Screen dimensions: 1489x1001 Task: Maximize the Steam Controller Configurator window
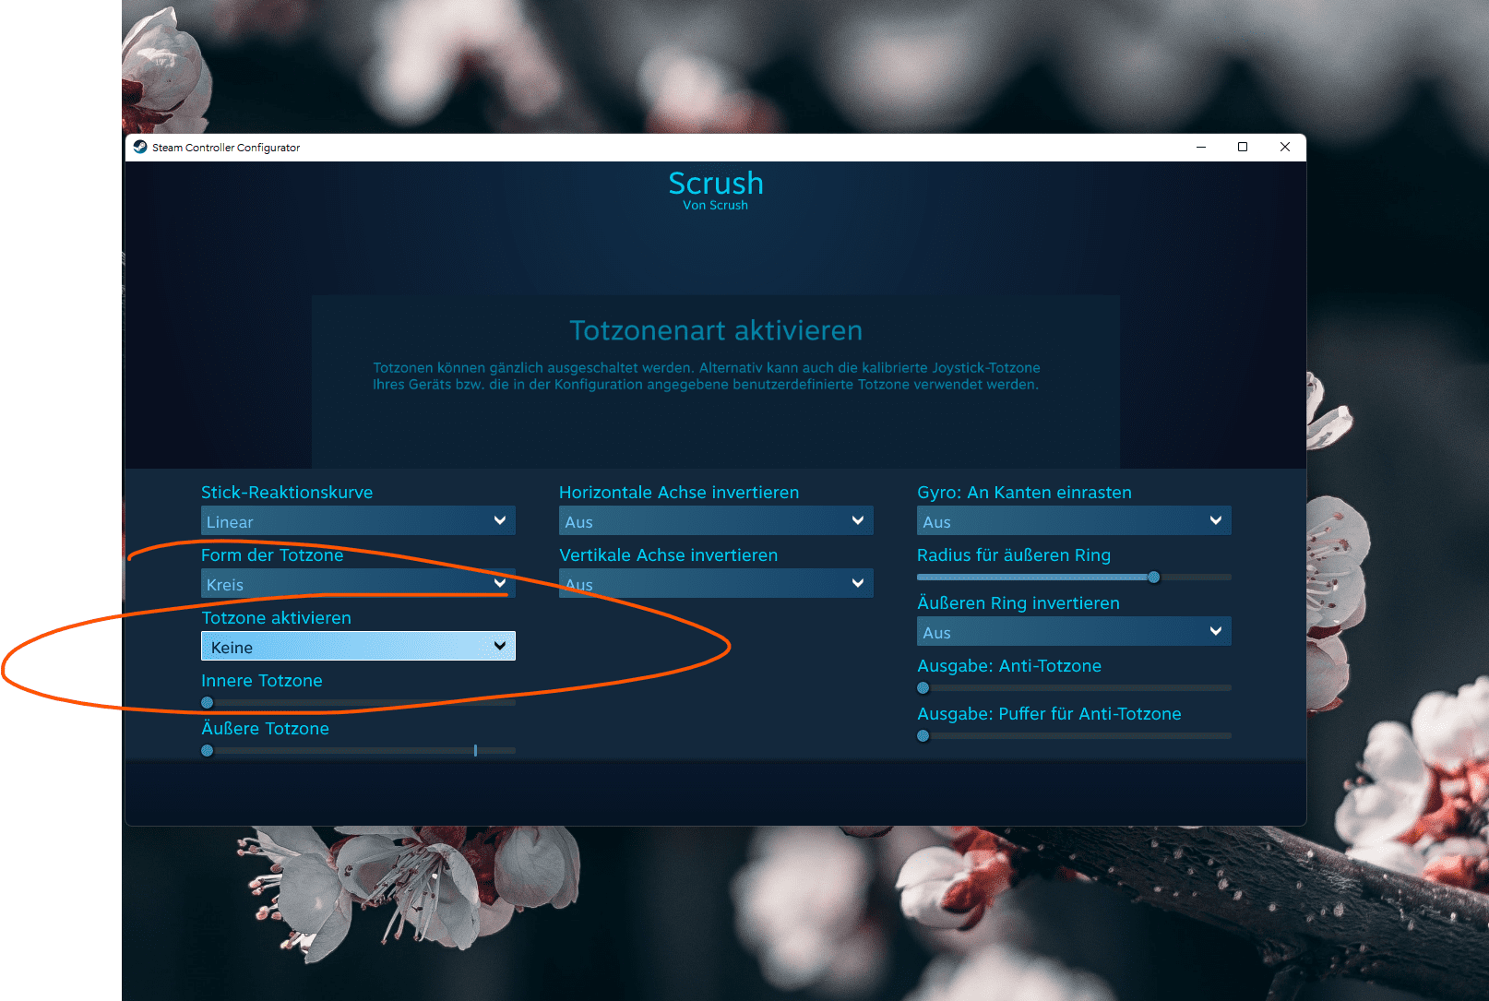(x=1243, y=147)
